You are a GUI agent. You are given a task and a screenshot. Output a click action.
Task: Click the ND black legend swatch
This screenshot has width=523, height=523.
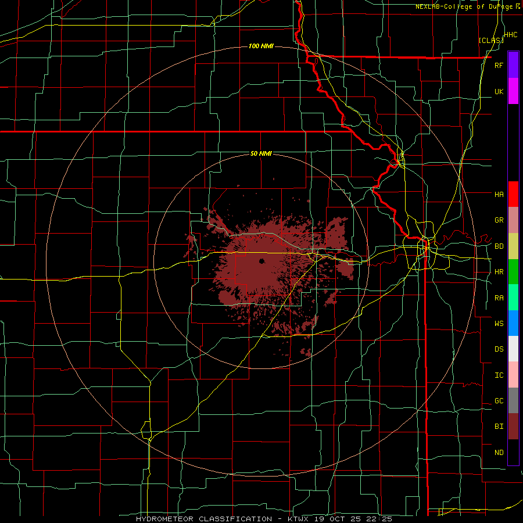pos(513,452)
